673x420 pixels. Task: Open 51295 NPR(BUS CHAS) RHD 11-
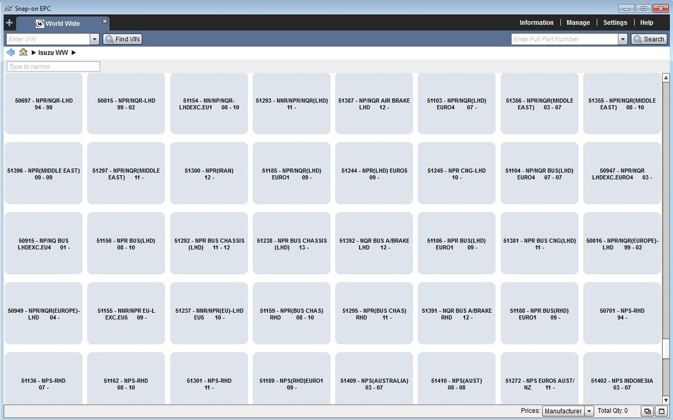click(x=374, y=313)
